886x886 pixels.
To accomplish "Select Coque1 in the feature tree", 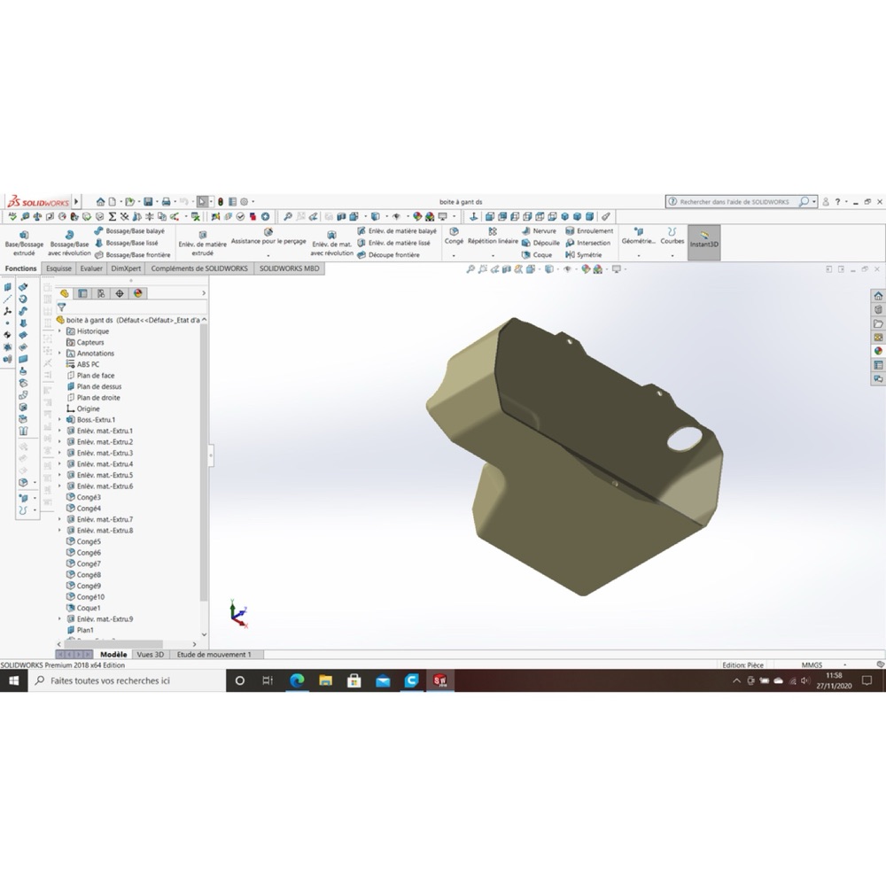I will (88, 608).
